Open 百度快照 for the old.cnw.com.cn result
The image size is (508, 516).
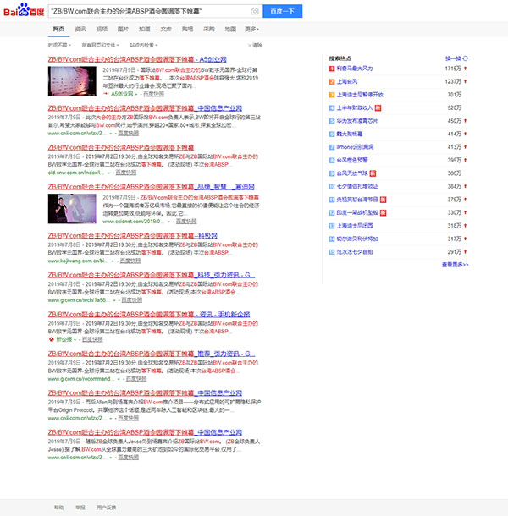[126, 173]
